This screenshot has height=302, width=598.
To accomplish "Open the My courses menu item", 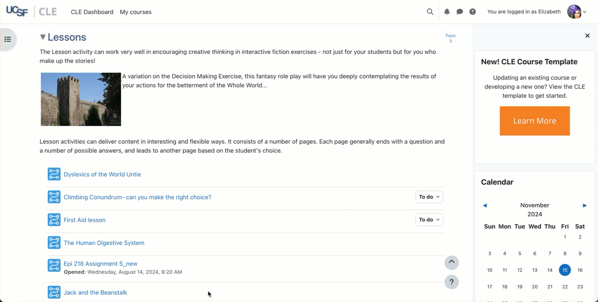I will tap(135, 12).
